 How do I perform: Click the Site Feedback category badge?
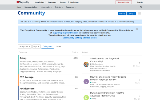[97, 64]
